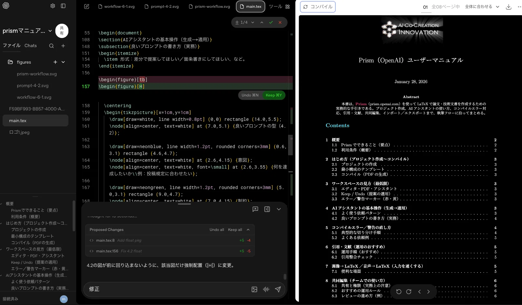Jump to プロジェクトの作成 in outline
This screenshot has width=522, height=305.
[29, 230]
